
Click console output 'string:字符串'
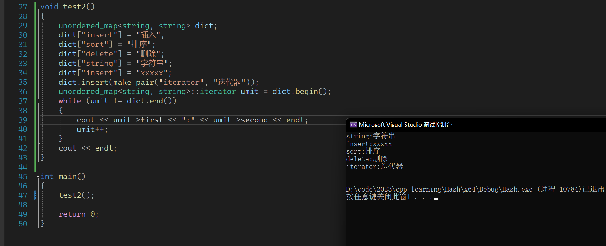point(371,136)
